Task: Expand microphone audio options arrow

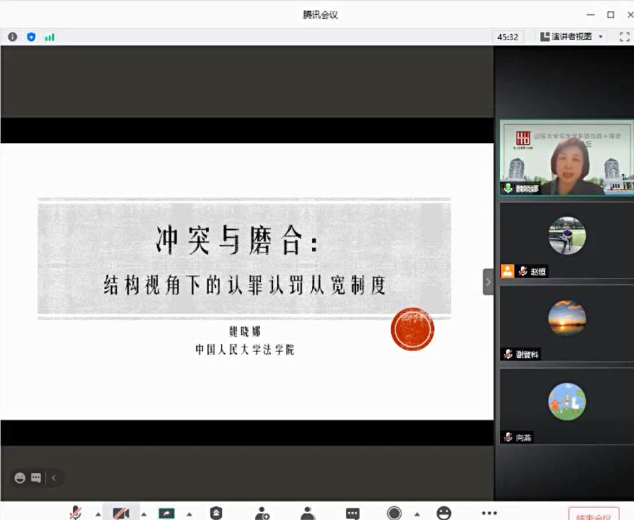Action: coord(98,514)
